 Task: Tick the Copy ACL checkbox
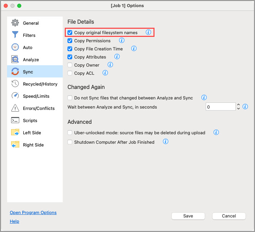(70, 73)
